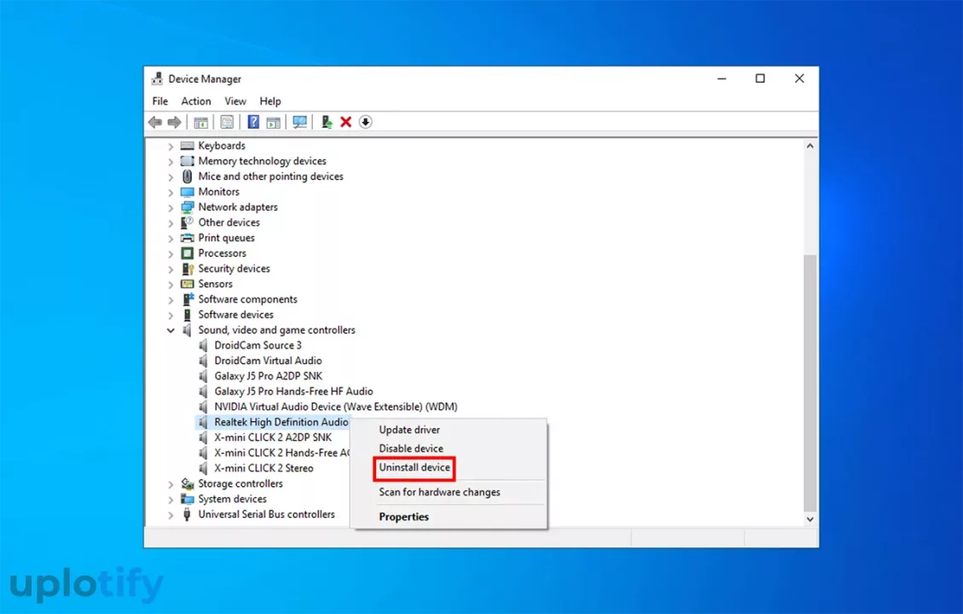Click the keyboard icon beside Keyboards
The height and width of the screenshot is (614, 963).
[188, 146]
